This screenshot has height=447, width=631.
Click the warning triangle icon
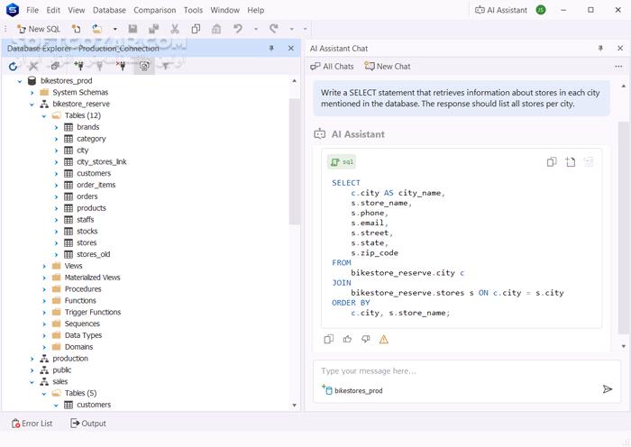(x=384, y=340)
